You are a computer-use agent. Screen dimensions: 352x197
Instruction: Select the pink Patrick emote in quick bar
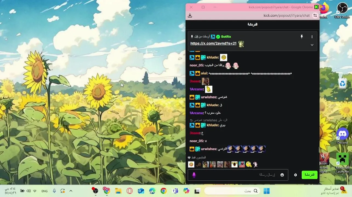(242, 164)
